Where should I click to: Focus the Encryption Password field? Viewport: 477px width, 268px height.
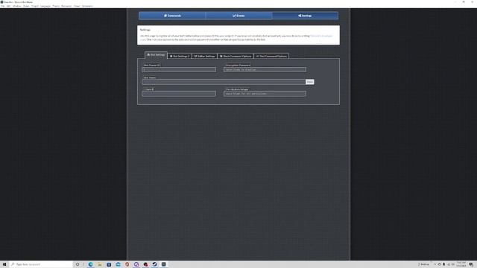(x=265, y=69)
